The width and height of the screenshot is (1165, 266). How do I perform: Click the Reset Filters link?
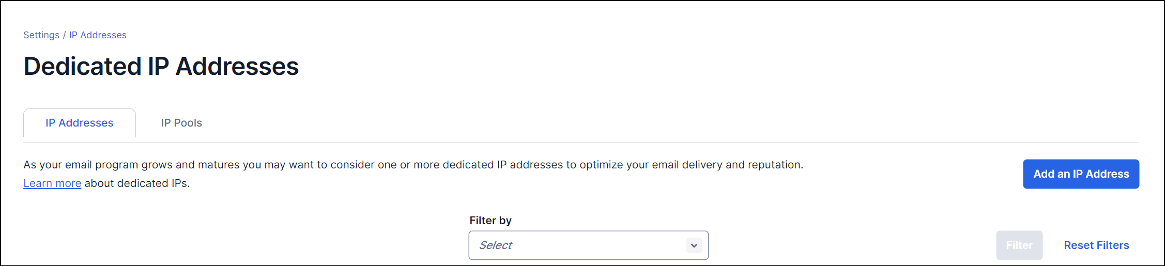[1096, 245]
